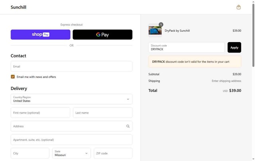Focus the Address input field

(x=72, y=126)
